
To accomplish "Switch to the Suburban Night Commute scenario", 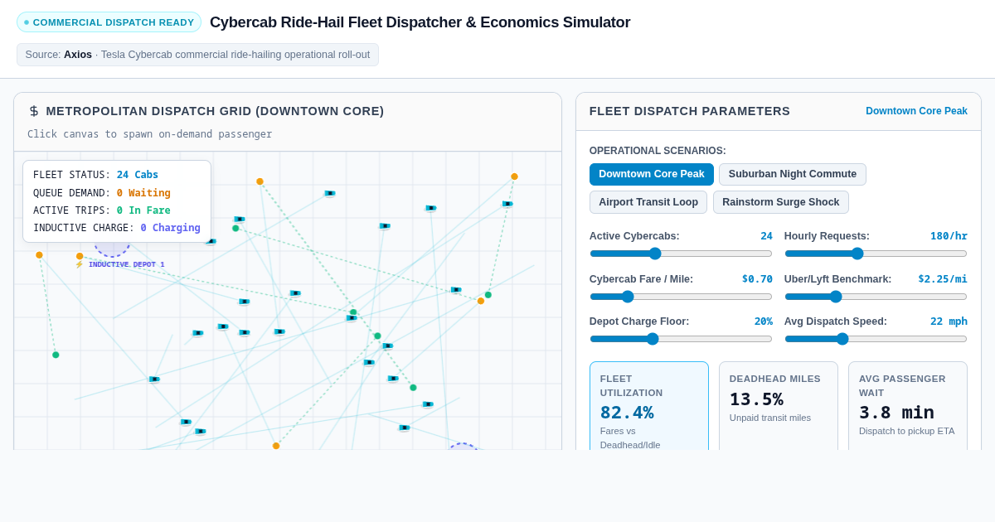I will point(793,174).
